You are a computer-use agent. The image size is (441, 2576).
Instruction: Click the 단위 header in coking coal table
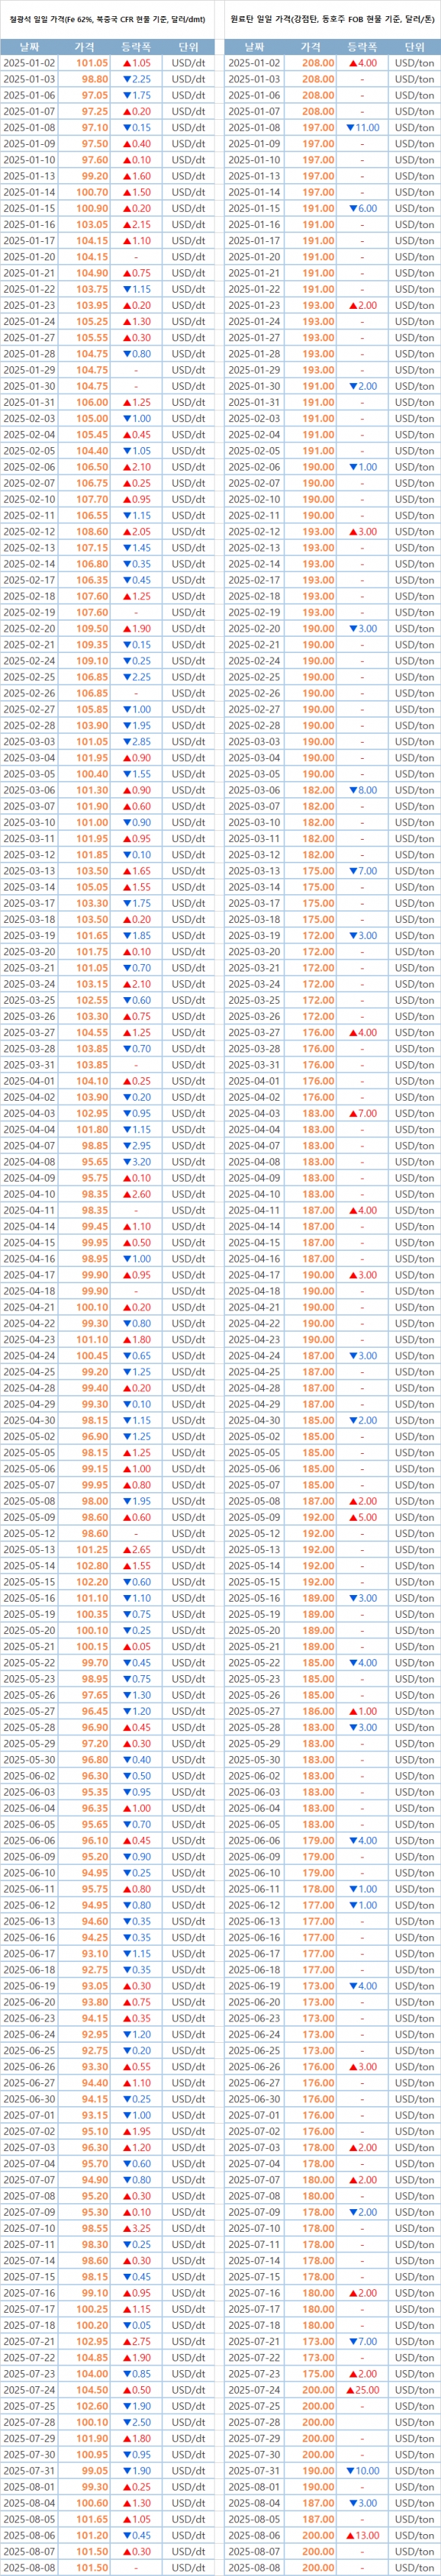414,47
